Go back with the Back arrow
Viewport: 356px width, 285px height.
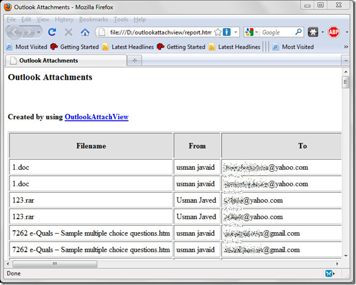pyautogui.click(x=14, y=32)
